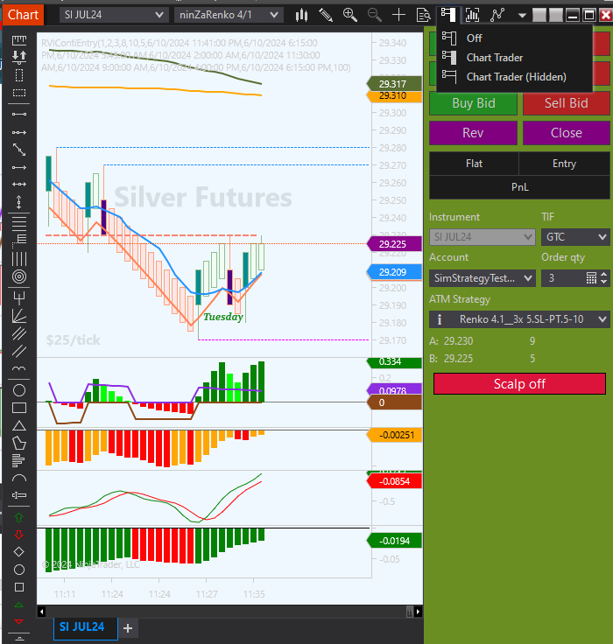This screenshot has height=644, width=613.
Task: Collapse the drawing toolbar bottom chevron
Action: [x=19, y=639]
